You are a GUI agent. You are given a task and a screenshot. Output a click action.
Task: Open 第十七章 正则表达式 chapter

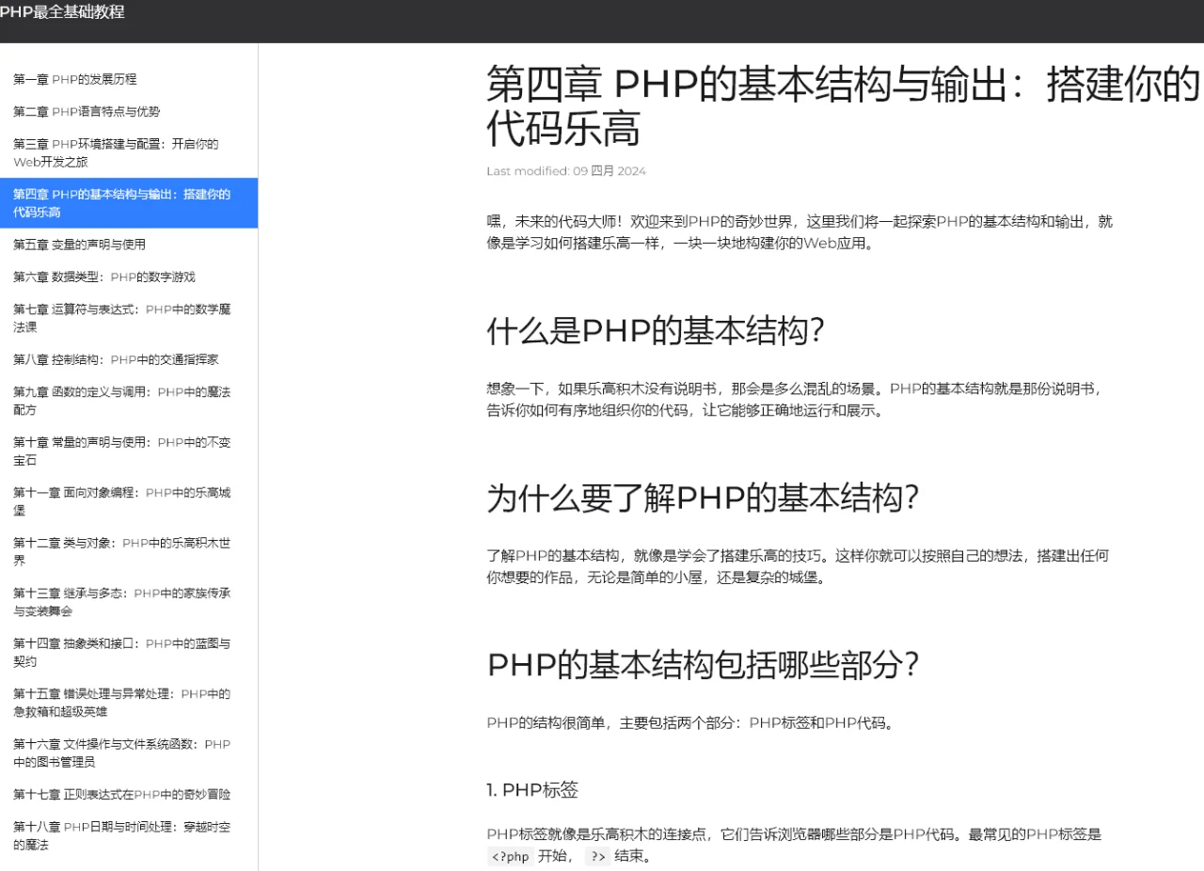(121, 794)
